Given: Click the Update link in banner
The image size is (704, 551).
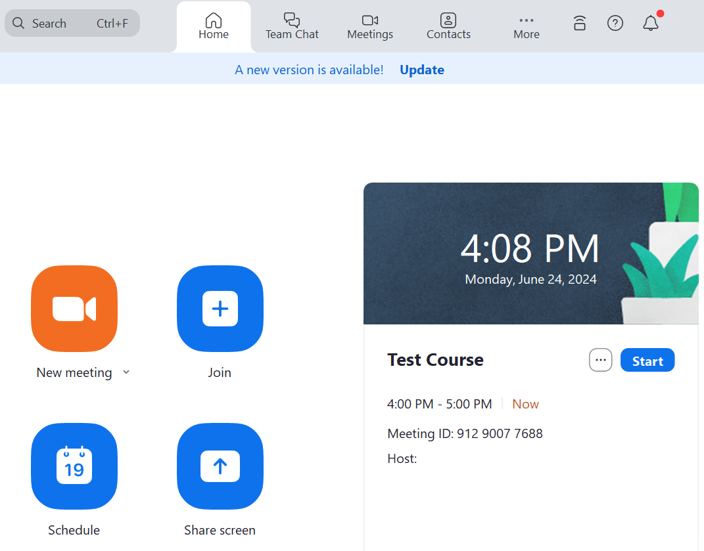Looking at the screenshot, I should 422,70.
